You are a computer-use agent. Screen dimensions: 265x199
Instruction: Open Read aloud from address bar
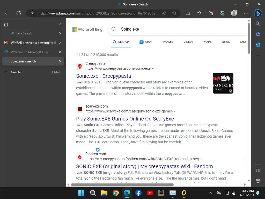coord(164,13)
